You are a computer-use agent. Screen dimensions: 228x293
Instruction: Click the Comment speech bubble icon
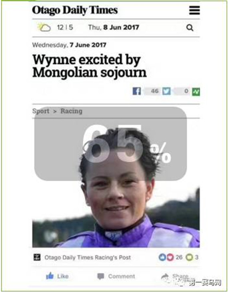(x=101, y=276)
